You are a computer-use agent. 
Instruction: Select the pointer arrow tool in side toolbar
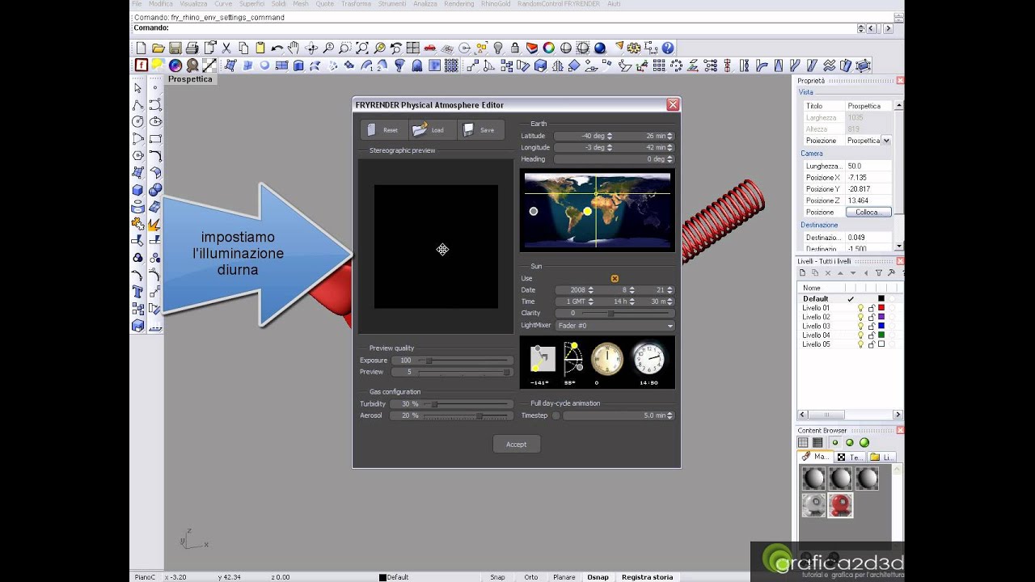[137, 88]
